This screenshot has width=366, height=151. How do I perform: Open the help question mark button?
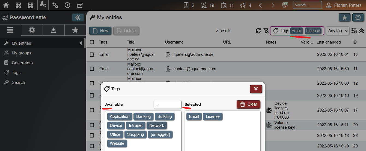point(358,17)
